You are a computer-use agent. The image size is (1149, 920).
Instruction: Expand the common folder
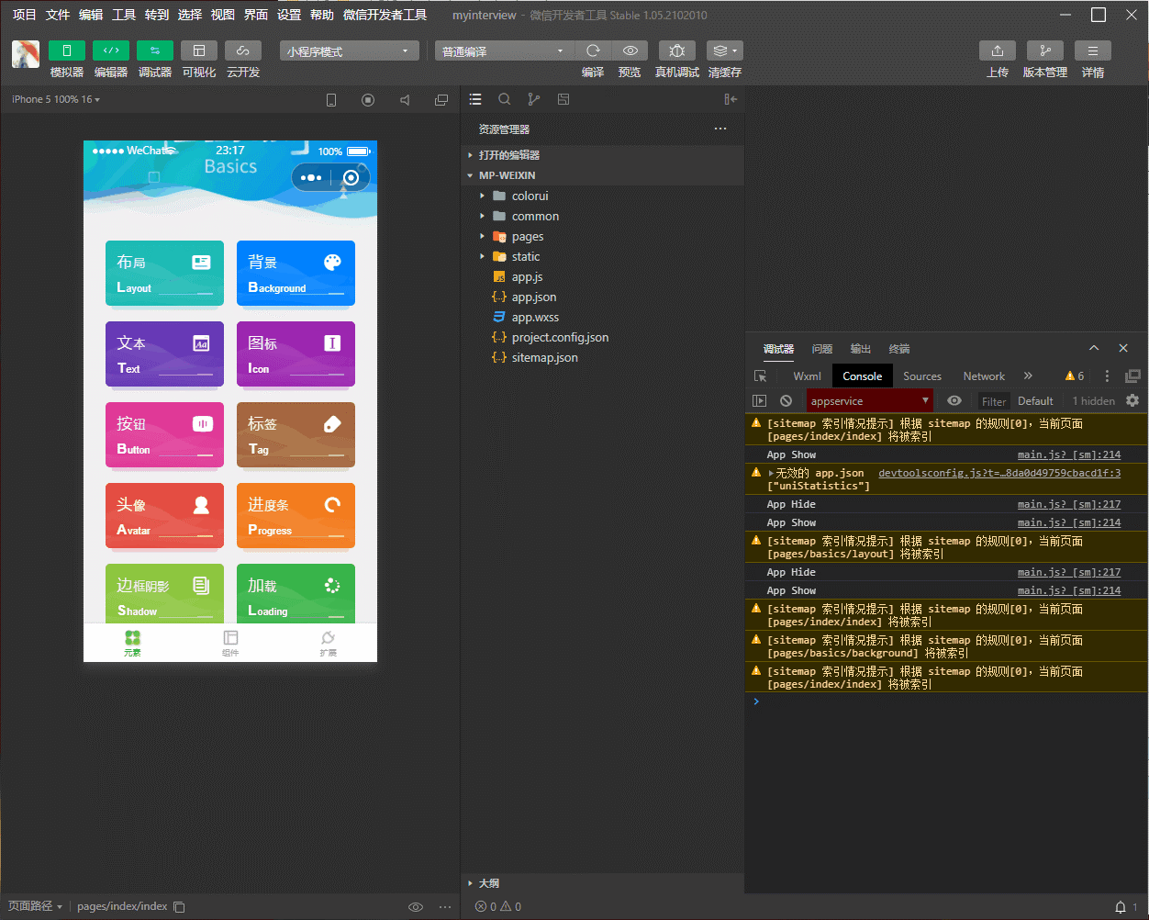pyautogui.click(x=602, y=216)
